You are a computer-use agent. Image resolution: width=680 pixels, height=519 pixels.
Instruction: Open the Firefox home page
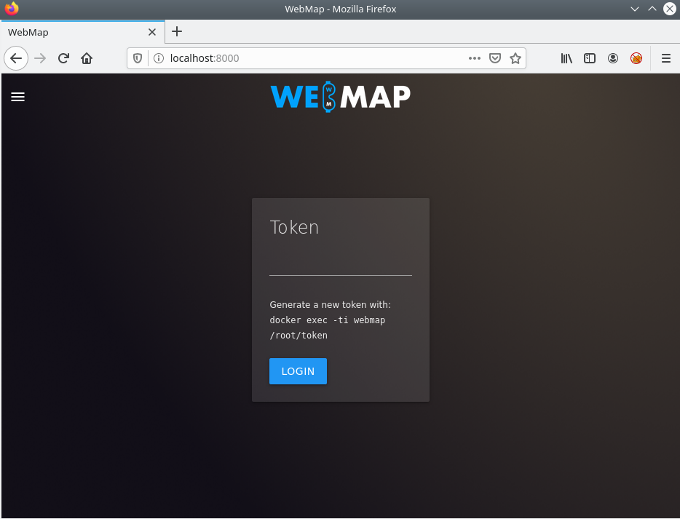[87, 58]
